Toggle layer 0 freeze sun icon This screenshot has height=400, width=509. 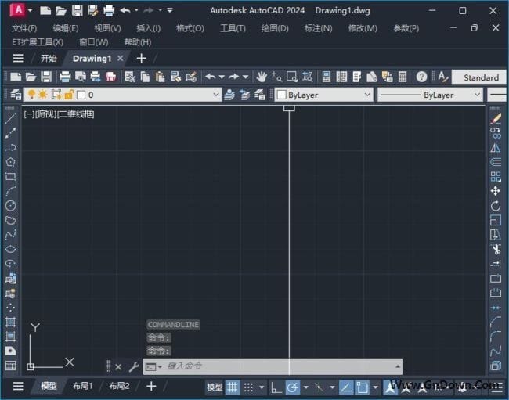click(x=43, y=95)
